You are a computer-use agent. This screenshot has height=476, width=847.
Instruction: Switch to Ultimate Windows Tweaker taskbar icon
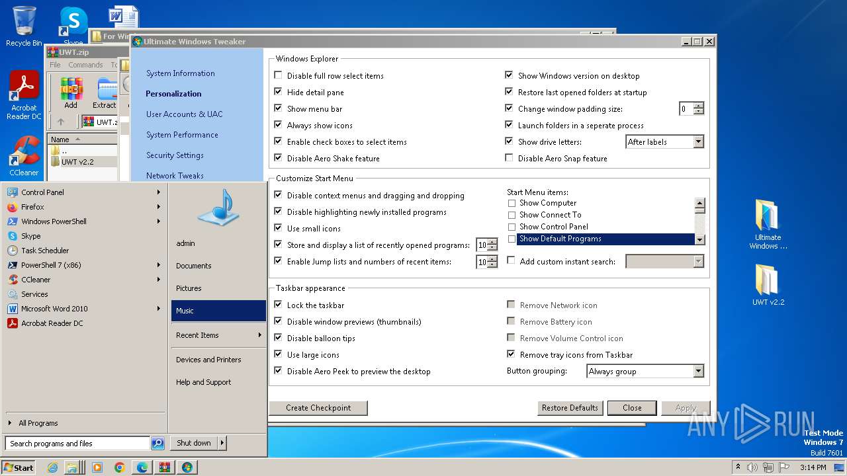pos(187,467)
